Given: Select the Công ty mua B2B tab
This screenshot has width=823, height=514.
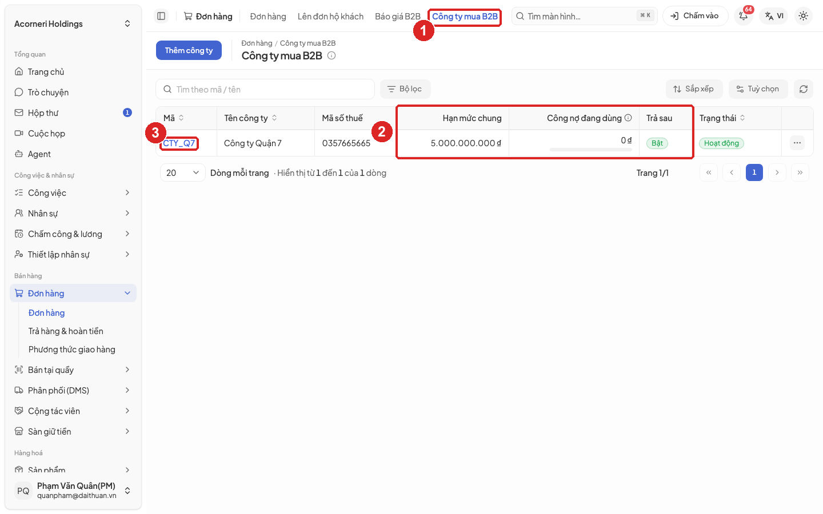Looking at the screenshot, I should tap(465, 17).
